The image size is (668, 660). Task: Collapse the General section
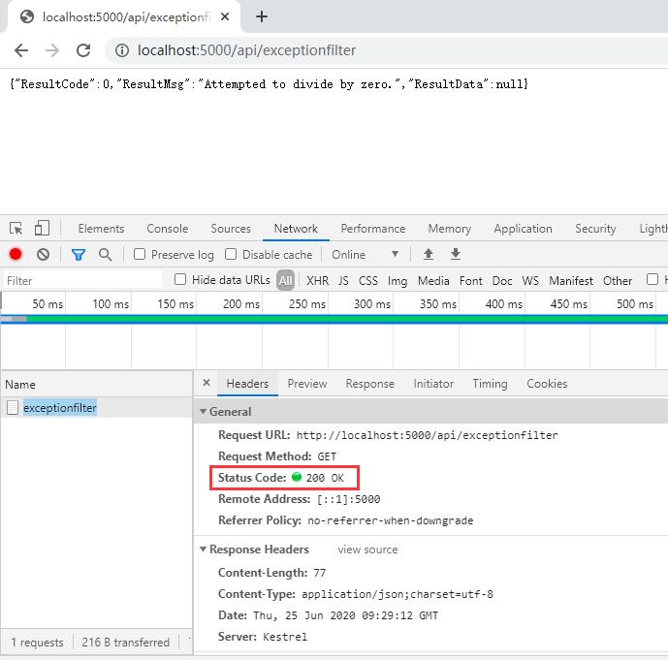coord(204,412)
